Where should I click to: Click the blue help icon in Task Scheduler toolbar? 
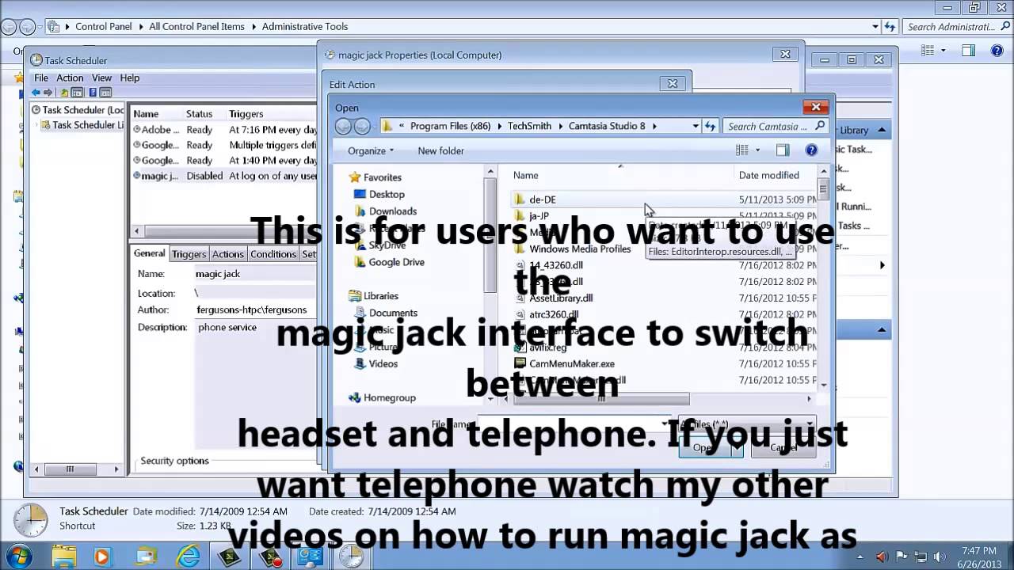click(x=93, y=93)
